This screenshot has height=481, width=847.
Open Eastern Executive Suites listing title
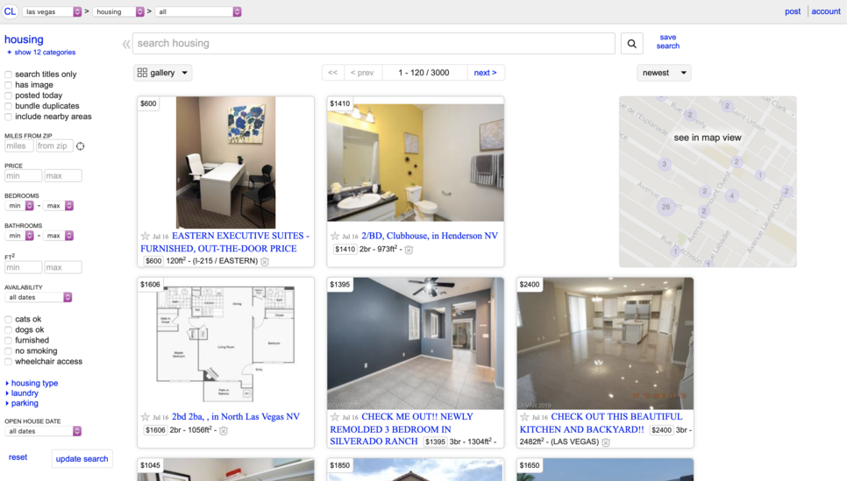point(224,243)
